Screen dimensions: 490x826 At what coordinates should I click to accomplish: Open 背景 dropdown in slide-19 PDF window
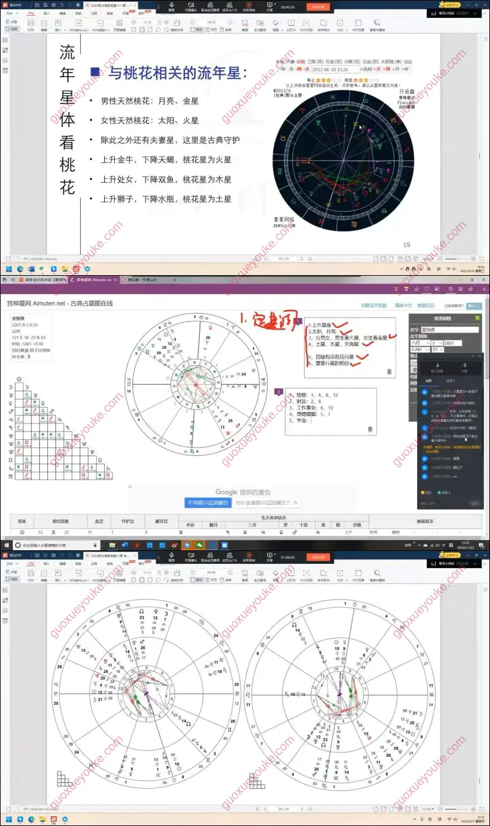click(x=276, y=25)
